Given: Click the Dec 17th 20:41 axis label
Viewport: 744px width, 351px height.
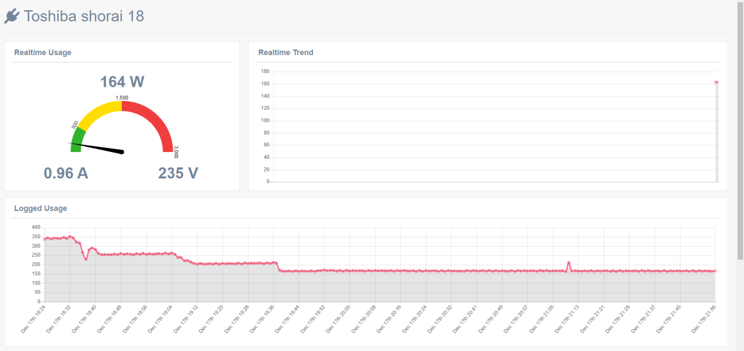Looking at the screenshot, I should click(465, 319).
